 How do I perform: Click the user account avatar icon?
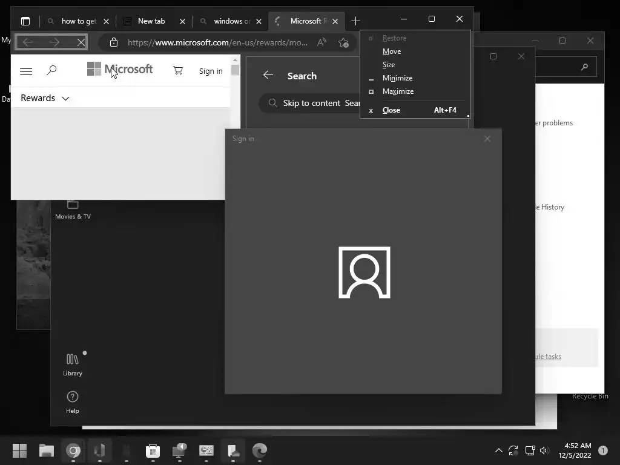pos(364,272)
